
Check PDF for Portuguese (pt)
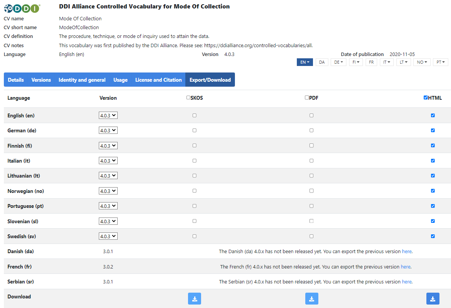tap(311, 206)
